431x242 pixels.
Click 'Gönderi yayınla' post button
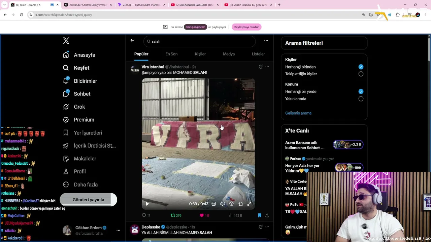click(88, 200)
